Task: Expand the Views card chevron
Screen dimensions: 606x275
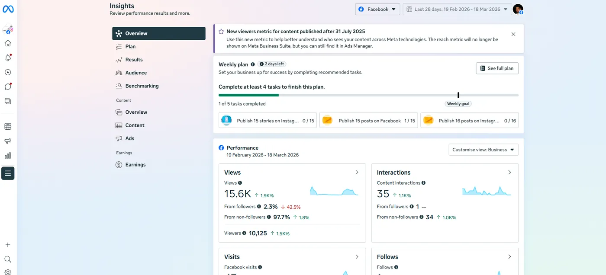Action: click(x=357, y=172)
